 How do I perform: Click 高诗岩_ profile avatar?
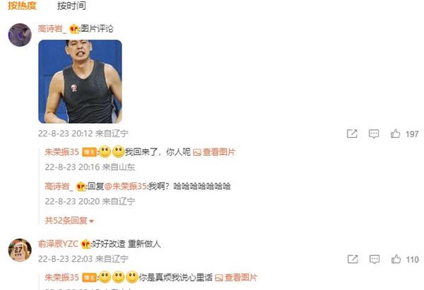(x=20, y=35)
